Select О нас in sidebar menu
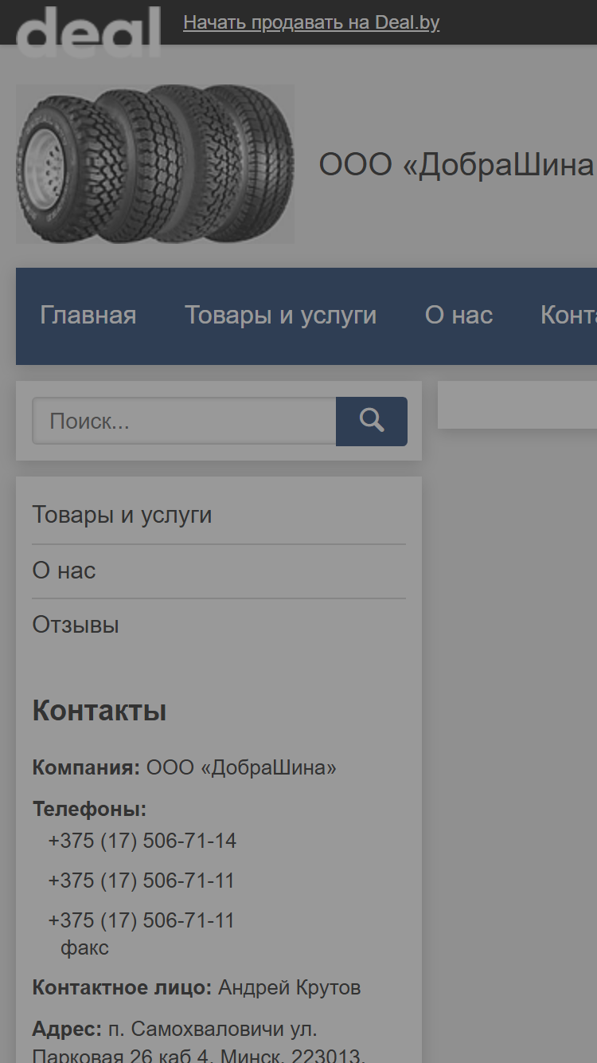 (x=64, y=571)
